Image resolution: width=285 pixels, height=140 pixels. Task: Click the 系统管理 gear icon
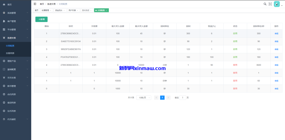coord(4,13)
